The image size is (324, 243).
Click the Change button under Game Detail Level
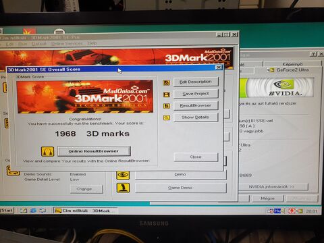(x=86, y=189)
